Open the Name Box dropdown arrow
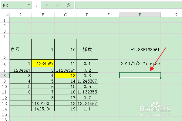Image resolution: width=182 pixels, height=121 pixels. pyautogui.click(x=29, y=5)
